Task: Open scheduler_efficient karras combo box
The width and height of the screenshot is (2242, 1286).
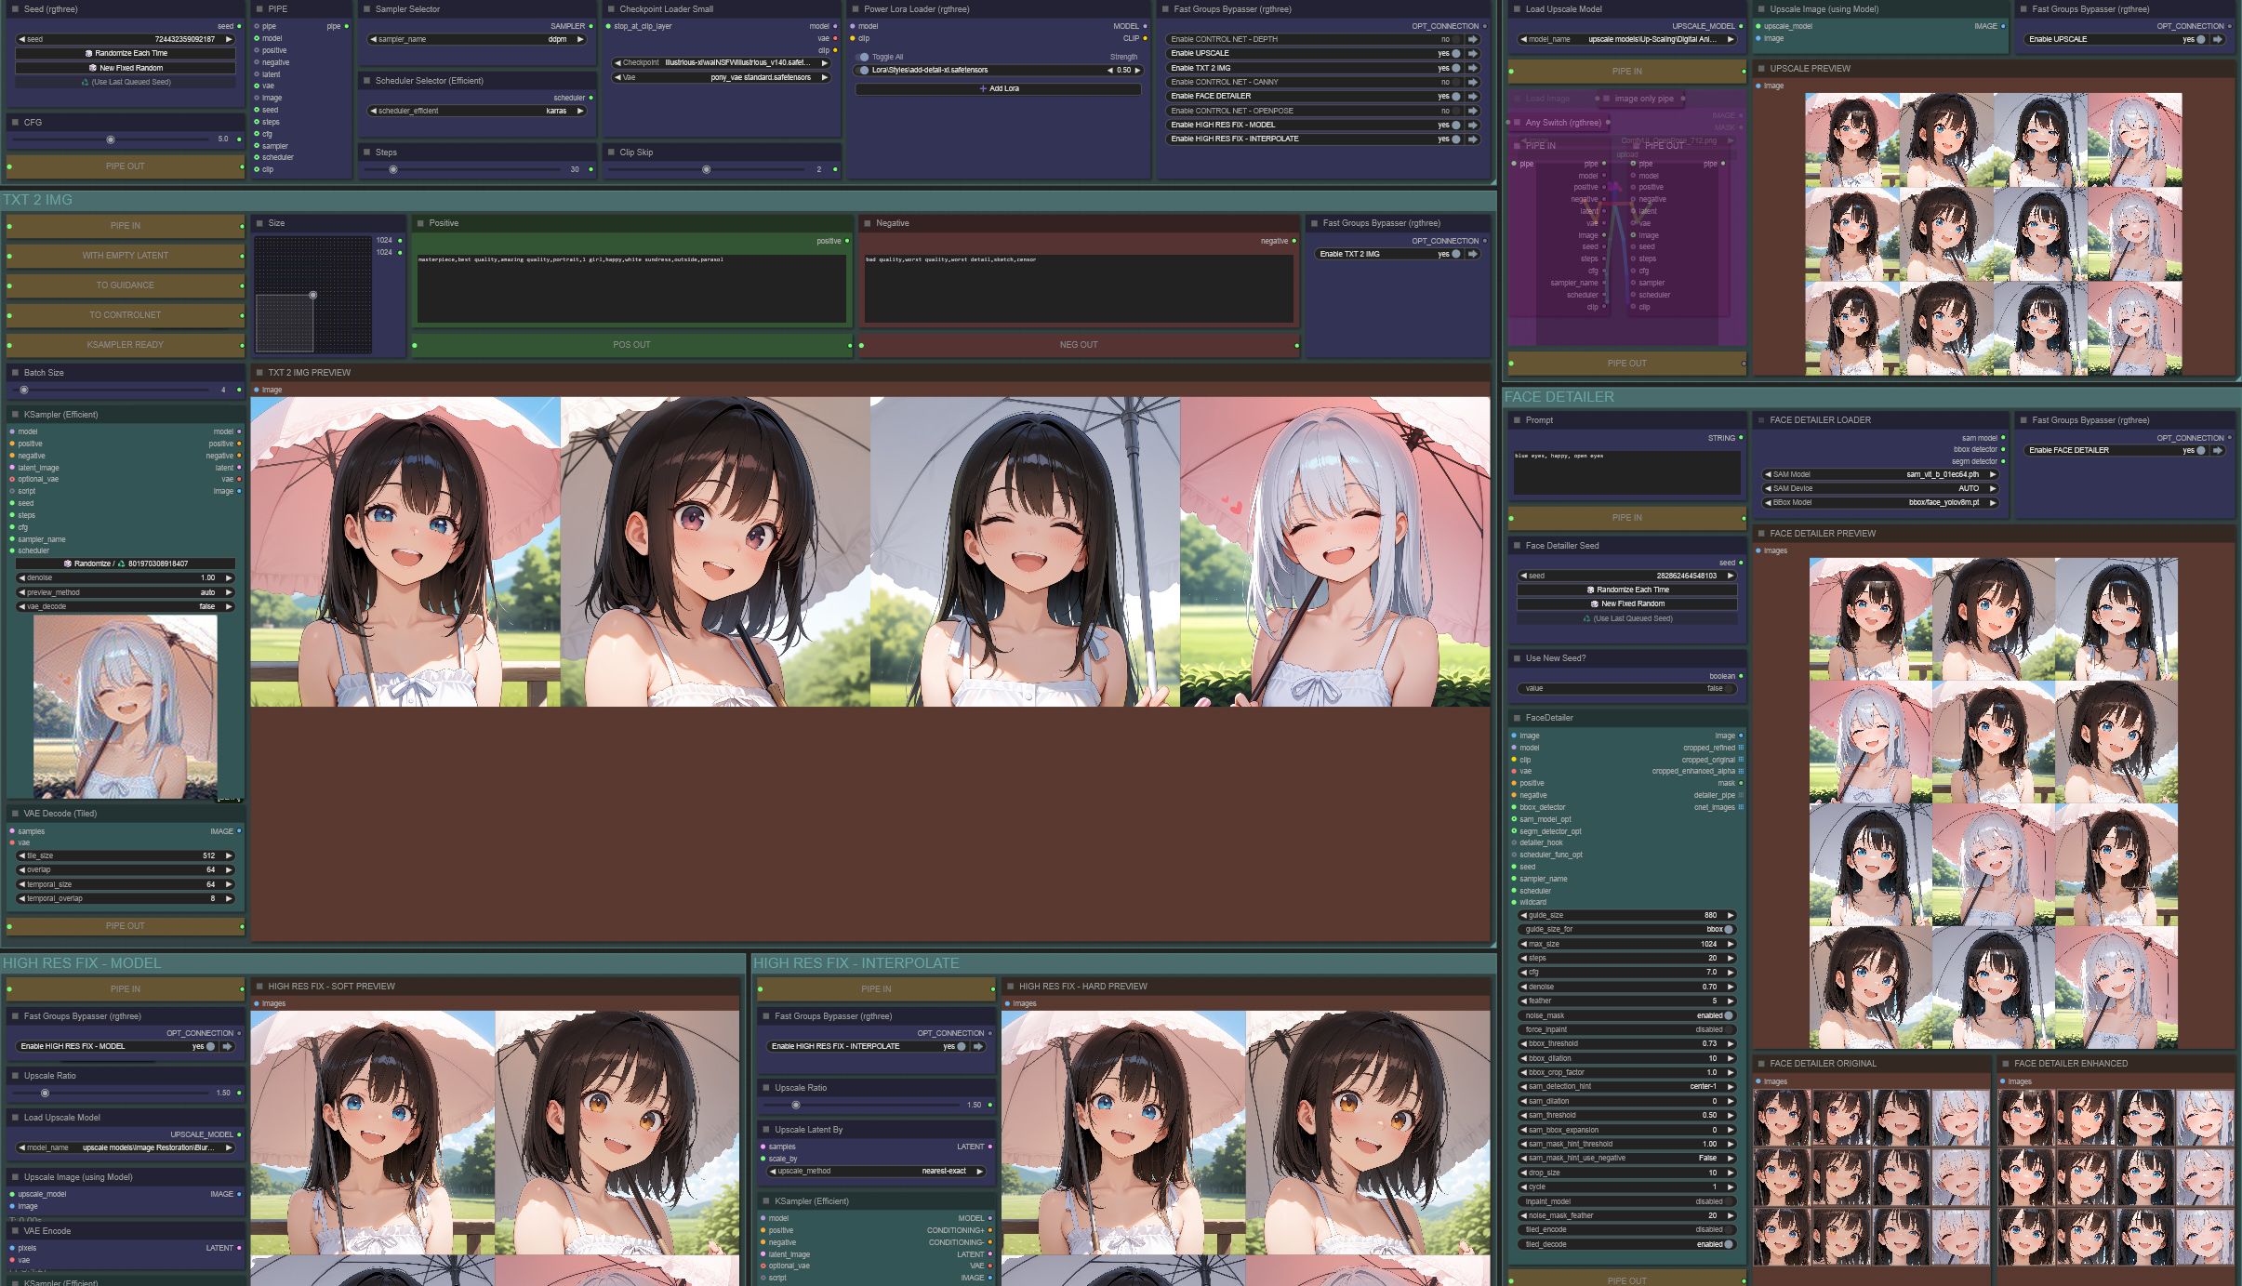Action: tap(477, 111)
